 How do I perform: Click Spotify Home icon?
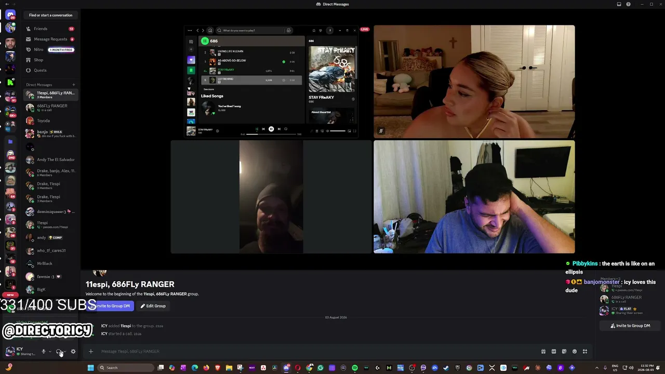(x=210, y=31)
